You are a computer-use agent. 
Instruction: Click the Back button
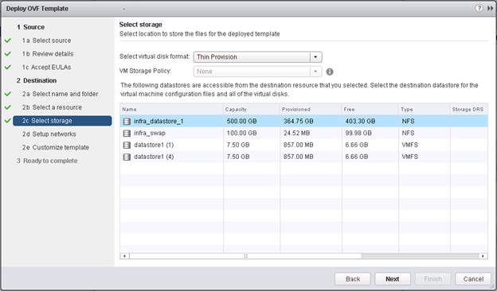(x=353, y=279)
